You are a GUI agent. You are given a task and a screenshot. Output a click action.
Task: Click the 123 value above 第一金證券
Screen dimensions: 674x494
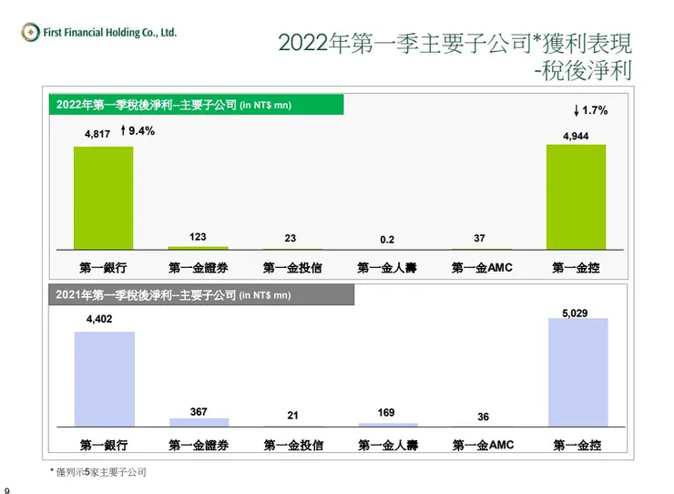click(x=198, y=237)
